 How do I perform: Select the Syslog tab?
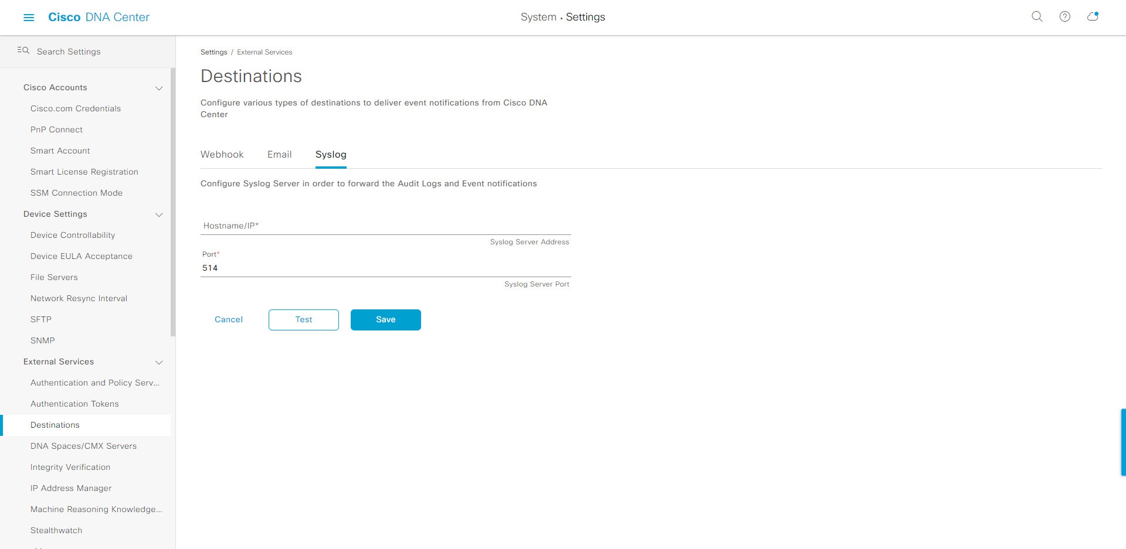[x=331, y=154]
